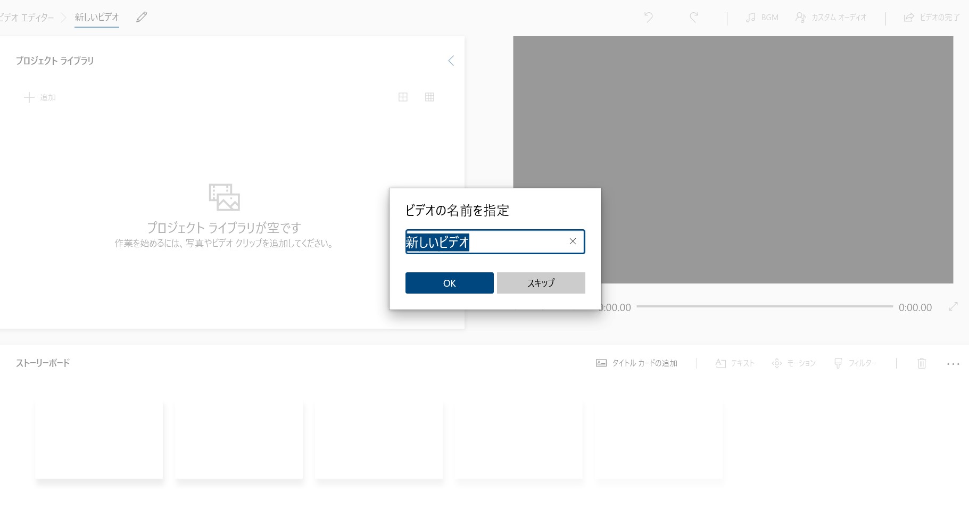Delete the selected storyboard clip via trash icon
The width and height of the screenshot is (969, 509).
tap(922, 363)
